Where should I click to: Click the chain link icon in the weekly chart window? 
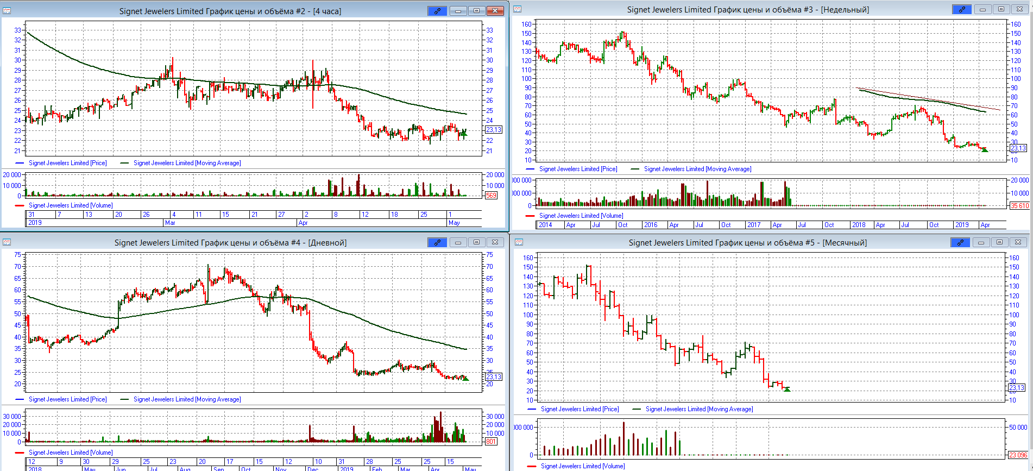click(x=961, y=9)
